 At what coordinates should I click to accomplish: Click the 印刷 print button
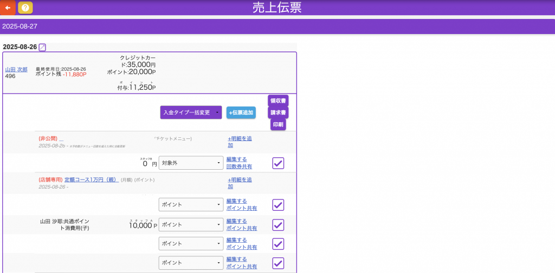[278, 124]
